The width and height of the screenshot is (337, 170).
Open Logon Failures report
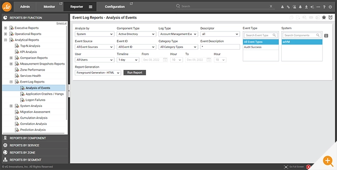[35, 100]
